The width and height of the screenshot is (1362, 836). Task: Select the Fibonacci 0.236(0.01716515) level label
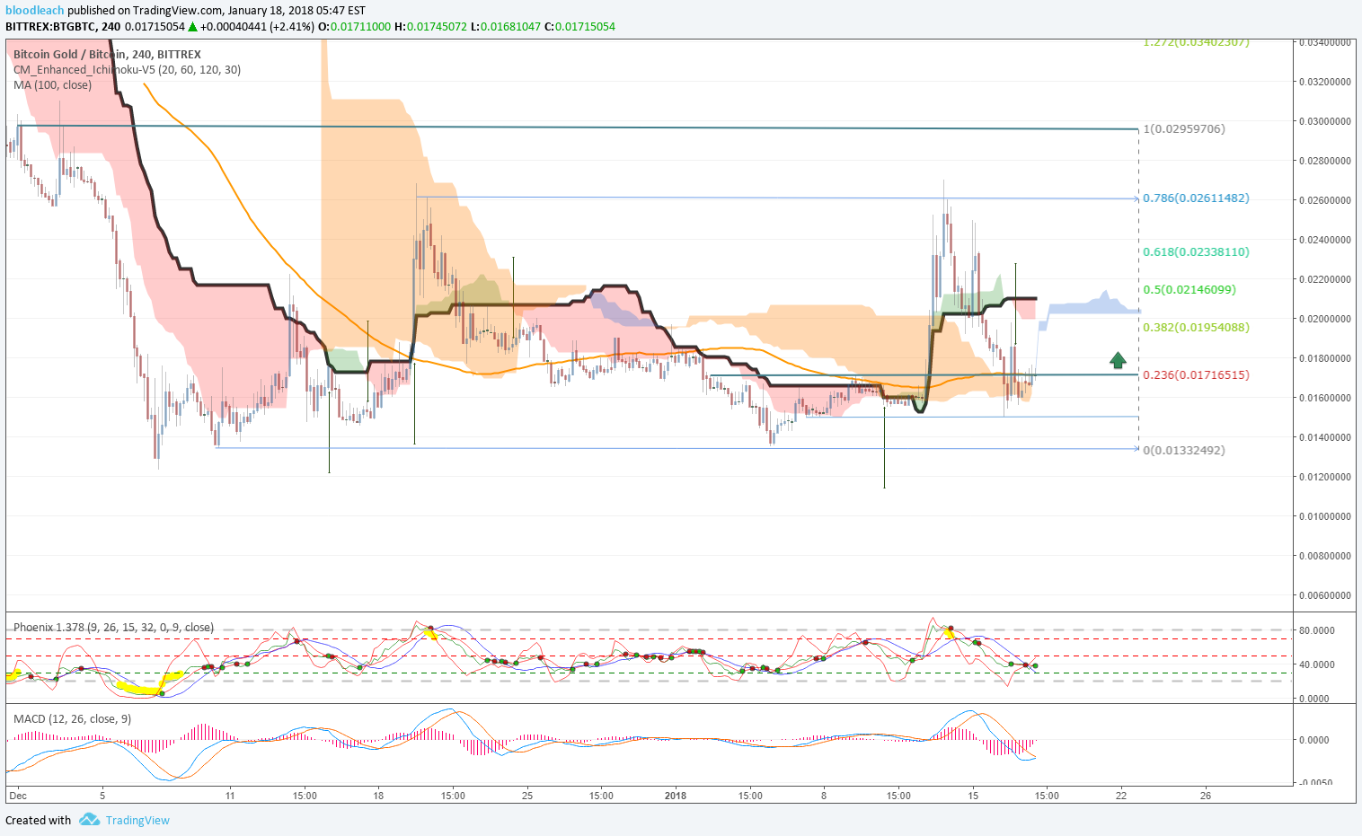1196,374
